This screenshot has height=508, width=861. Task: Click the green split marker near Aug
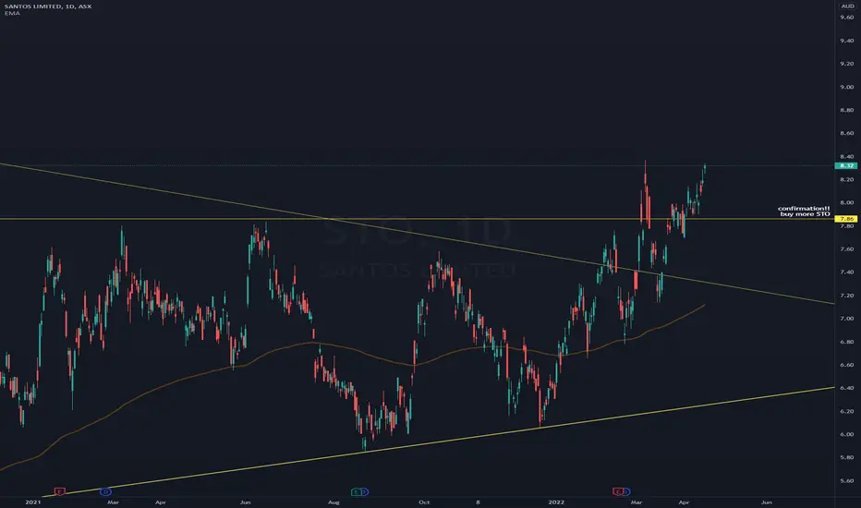(x=357, y=491)
